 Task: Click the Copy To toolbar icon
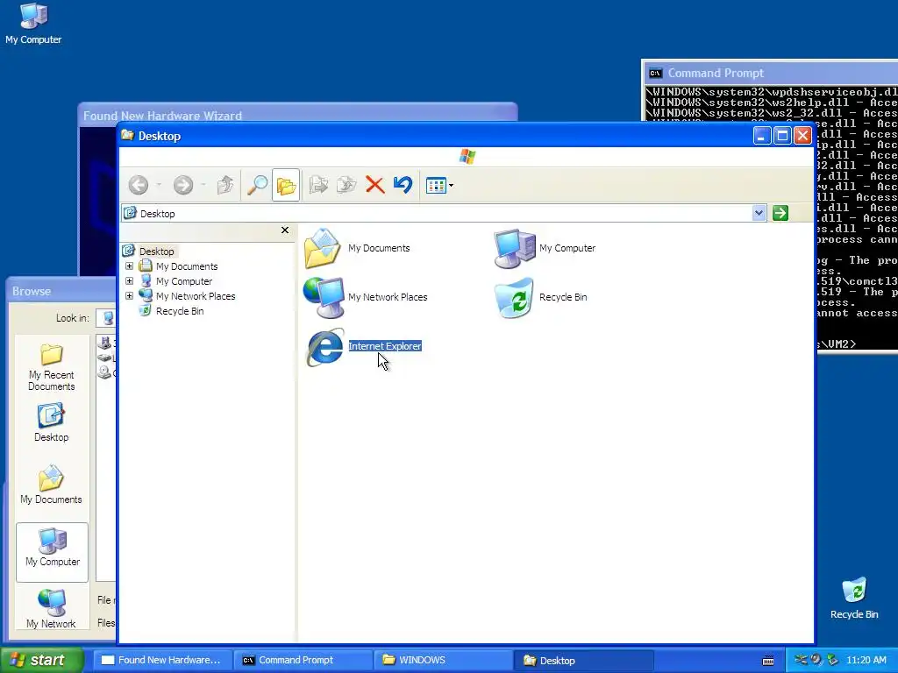[x=346, y=185]
